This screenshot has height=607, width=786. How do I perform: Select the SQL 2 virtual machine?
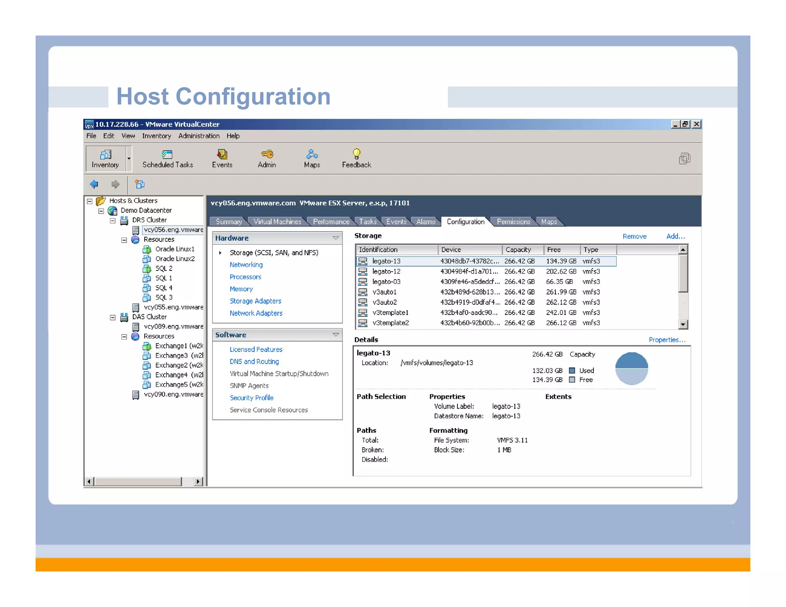(164, 269)
